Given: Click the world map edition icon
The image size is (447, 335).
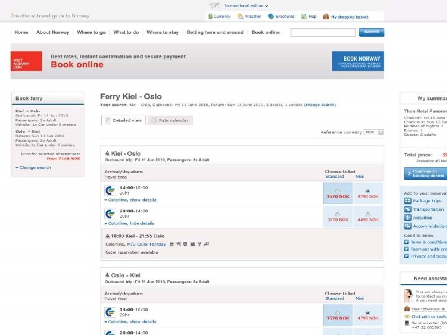Looking at the screenshot, I should pos(215,6).
